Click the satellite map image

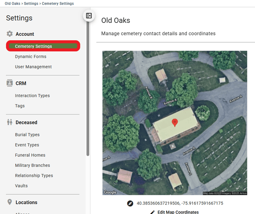tap(175, 123)
